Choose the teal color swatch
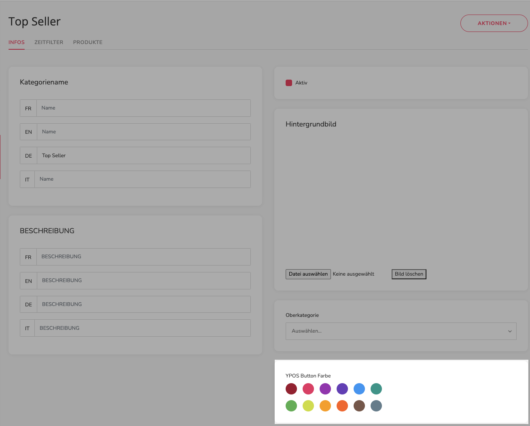 376,389
